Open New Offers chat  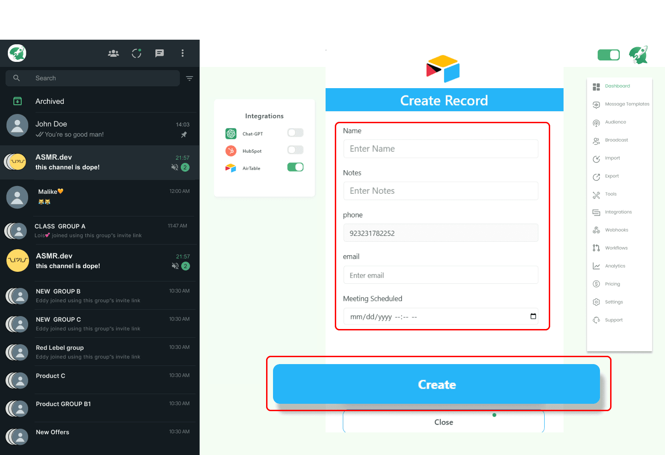pyautogui.click(x=100, y=436)
